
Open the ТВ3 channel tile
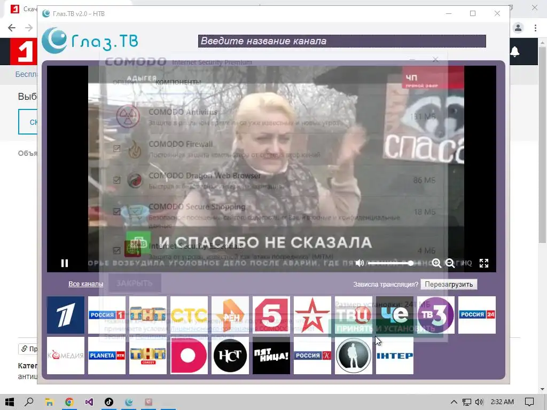(436, 315)
